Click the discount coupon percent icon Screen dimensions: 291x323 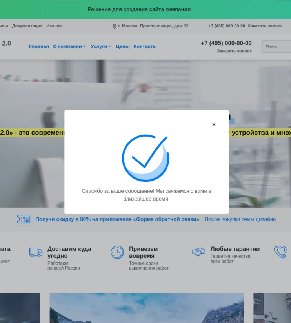tap(24, 219)
